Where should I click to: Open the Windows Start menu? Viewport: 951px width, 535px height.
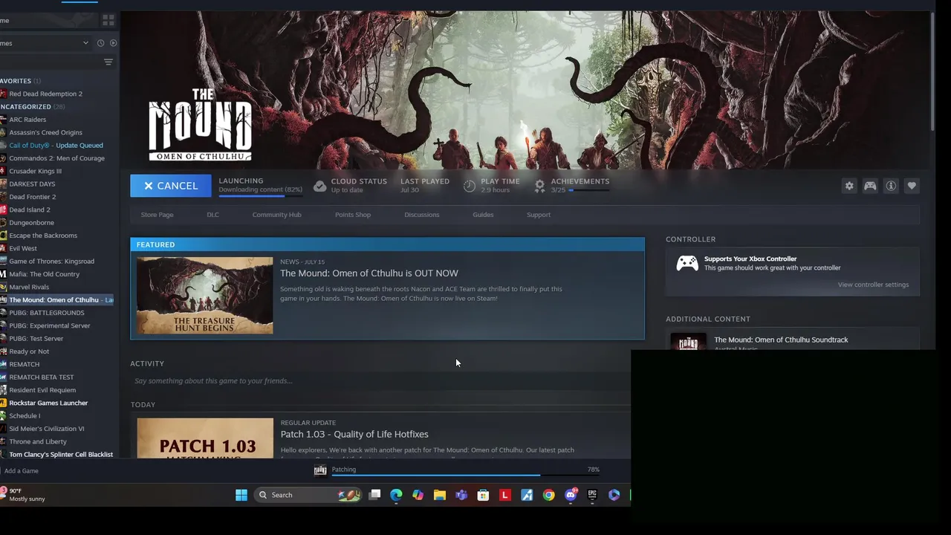coord(241,495)
